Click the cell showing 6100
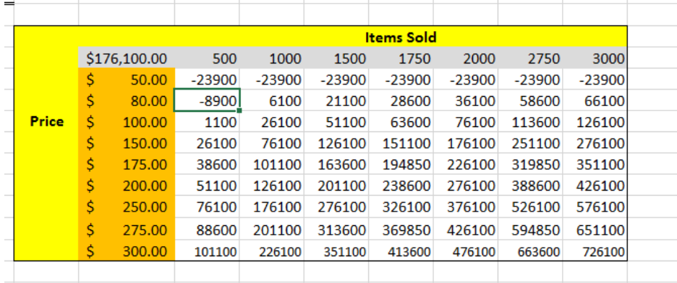This screenshot has width=677, height=283. [271, 100]
